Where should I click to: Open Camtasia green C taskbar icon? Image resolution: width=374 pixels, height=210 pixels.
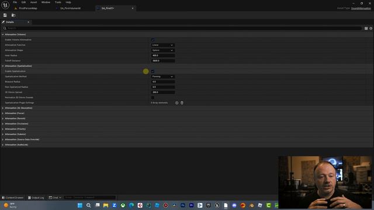coord(269,205)
